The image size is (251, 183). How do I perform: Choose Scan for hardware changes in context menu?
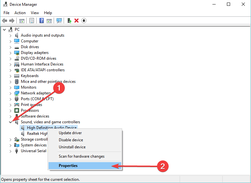click(85, 156)
